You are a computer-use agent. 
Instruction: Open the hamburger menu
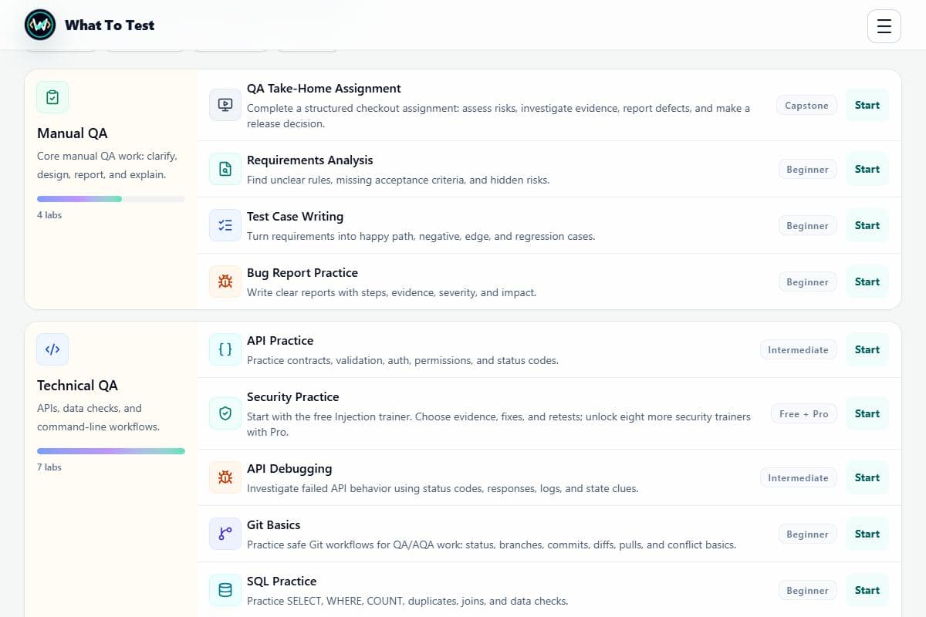[x=884, y=26]
